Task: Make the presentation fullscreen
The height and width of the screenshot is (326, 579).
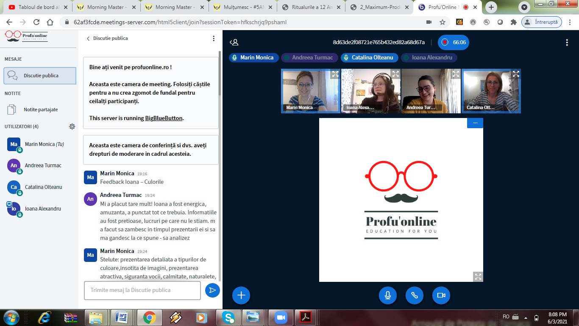Action: (478, 277)
